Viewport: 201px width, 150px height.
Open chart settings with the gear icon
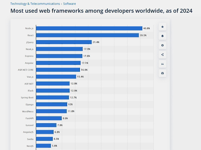[162, 45]
